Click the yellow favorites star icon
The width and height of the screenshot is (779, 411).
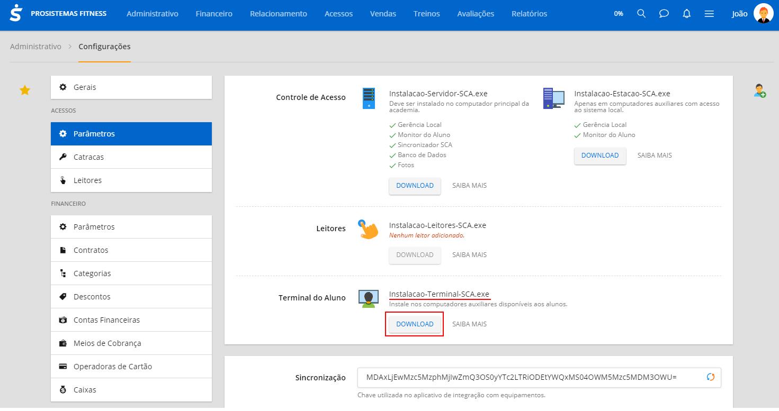[x=25, y=90]
